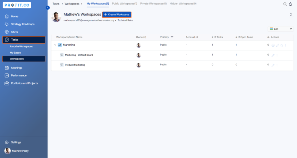Click add board plus icon in Marketing row
297x158 pixels.
(273, 45)
